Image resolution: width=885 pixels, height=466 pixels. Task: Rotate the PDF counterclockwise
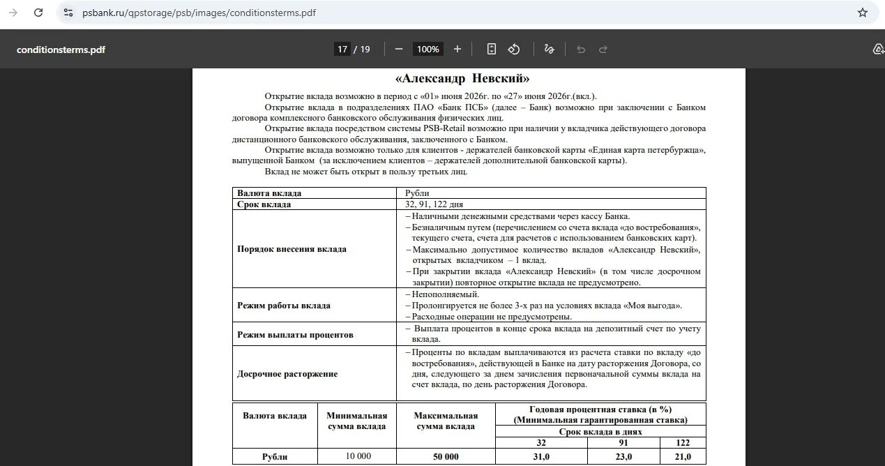[514, 49]
